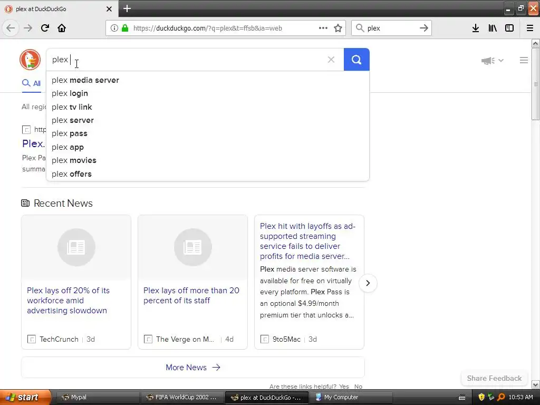Open site information icon in address bar
The width and height of the screenshot is (540, 405).
114,28
